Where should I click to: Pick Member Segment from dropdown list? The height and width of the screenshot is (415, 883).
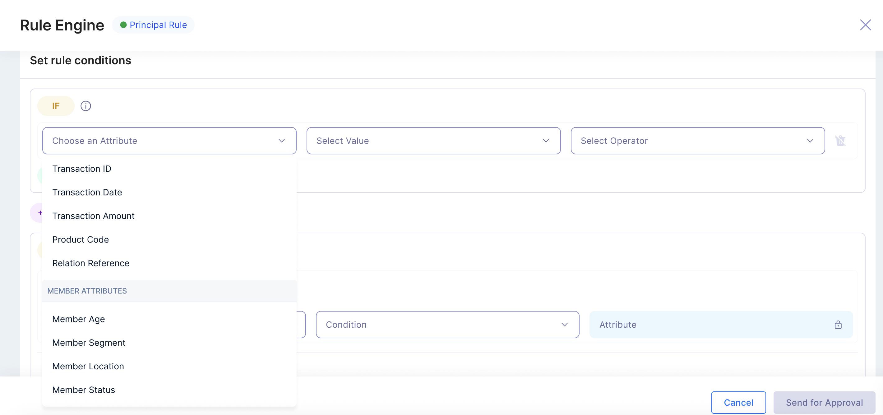pos(89,343)
